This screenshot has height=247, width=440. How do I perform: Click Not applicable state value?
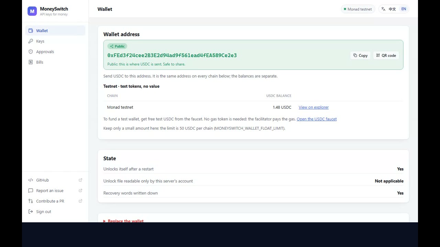click(389, 181)
